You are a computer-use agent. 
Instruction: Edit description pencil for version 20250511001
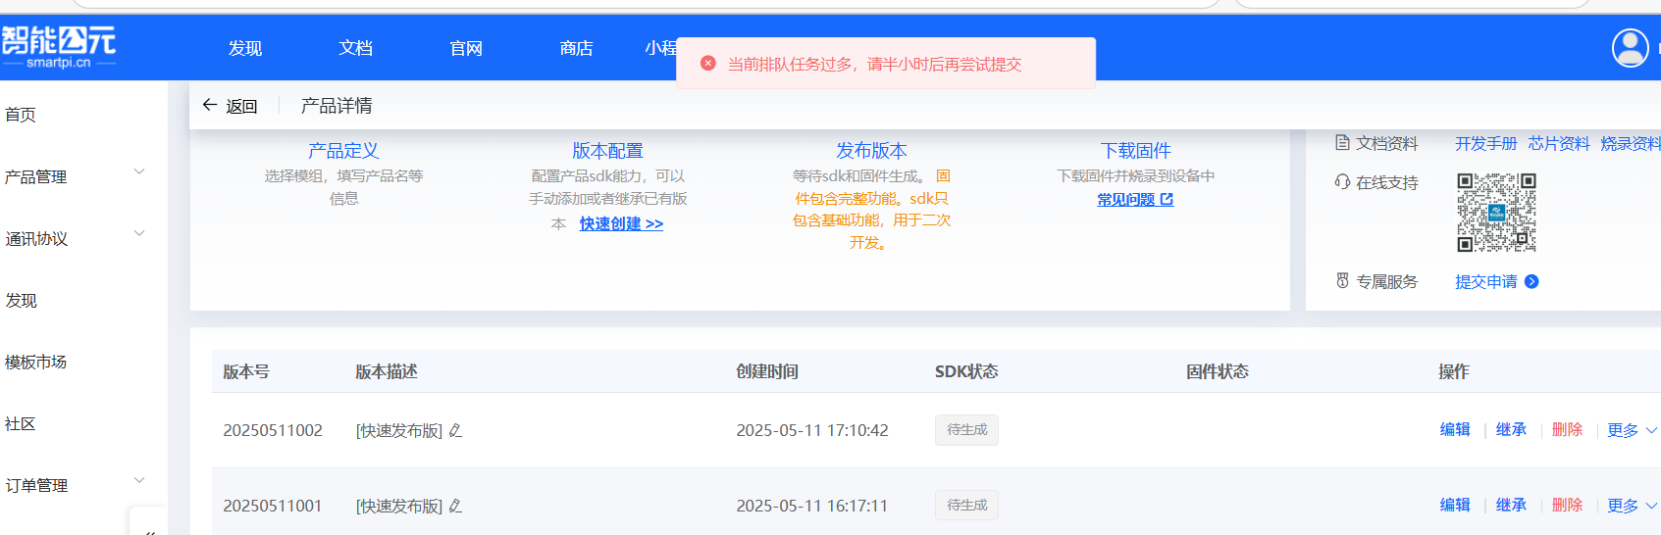[x=455, y=506]
